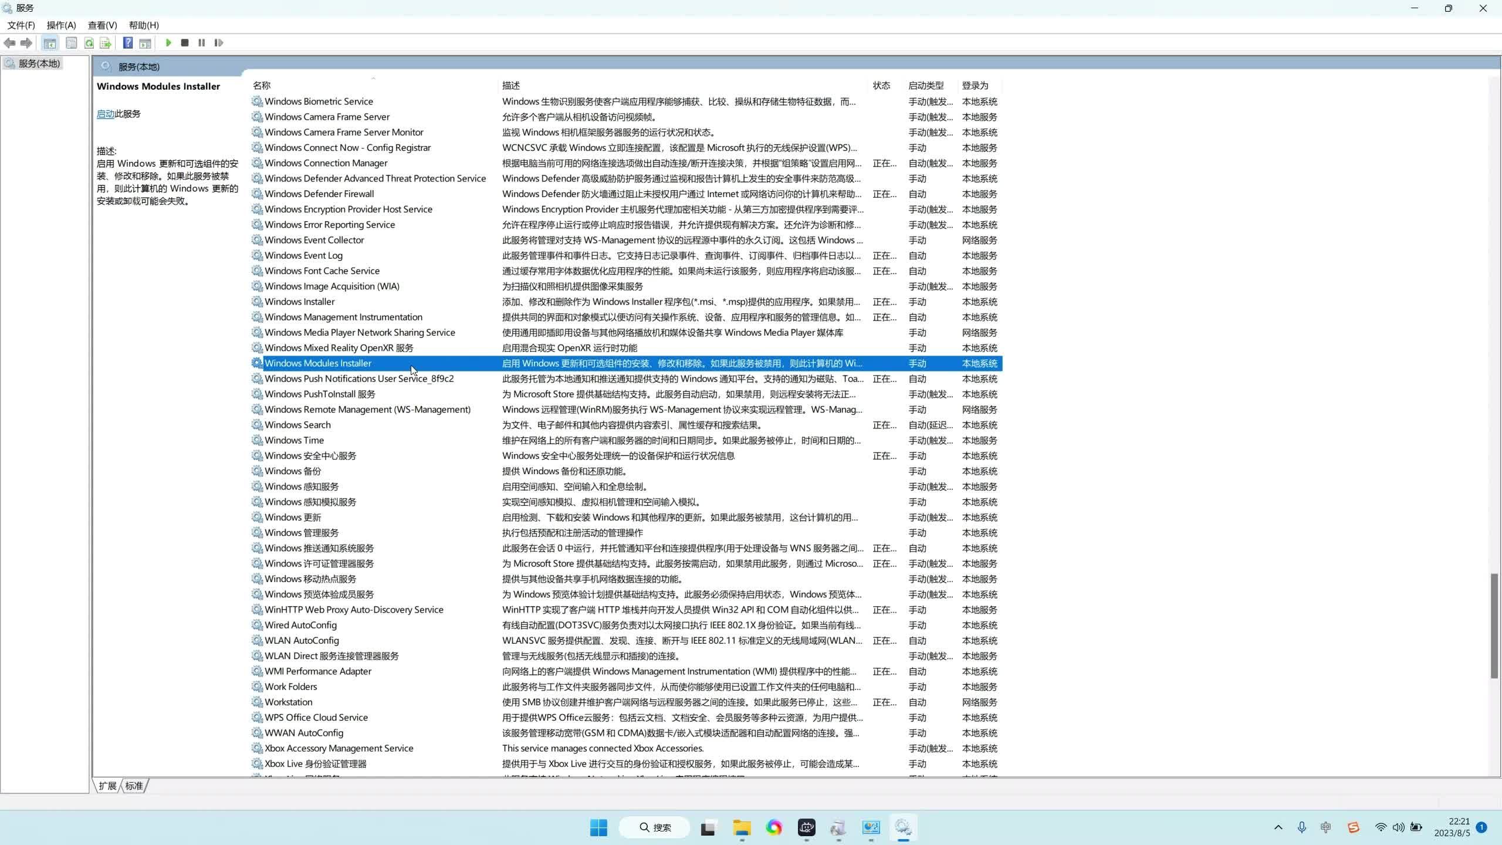Click the Export List toolbar icon
The height and width of the screenshot is (845, 1502).
pos(106,43)
